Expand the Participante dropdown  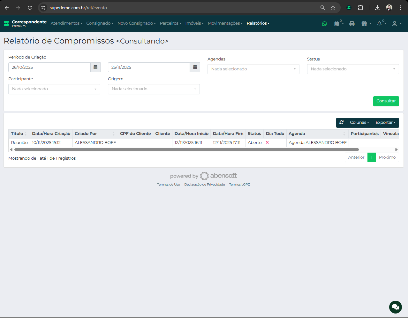54,89
